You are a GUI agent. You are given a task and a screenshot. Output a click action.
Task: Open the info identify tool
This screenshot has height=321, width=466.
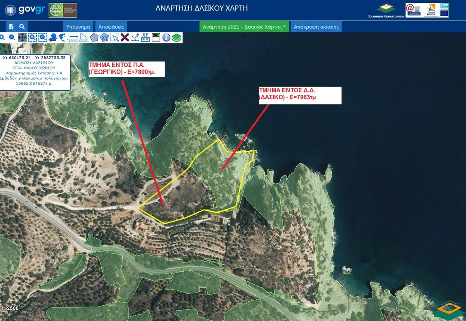(166, 38)
